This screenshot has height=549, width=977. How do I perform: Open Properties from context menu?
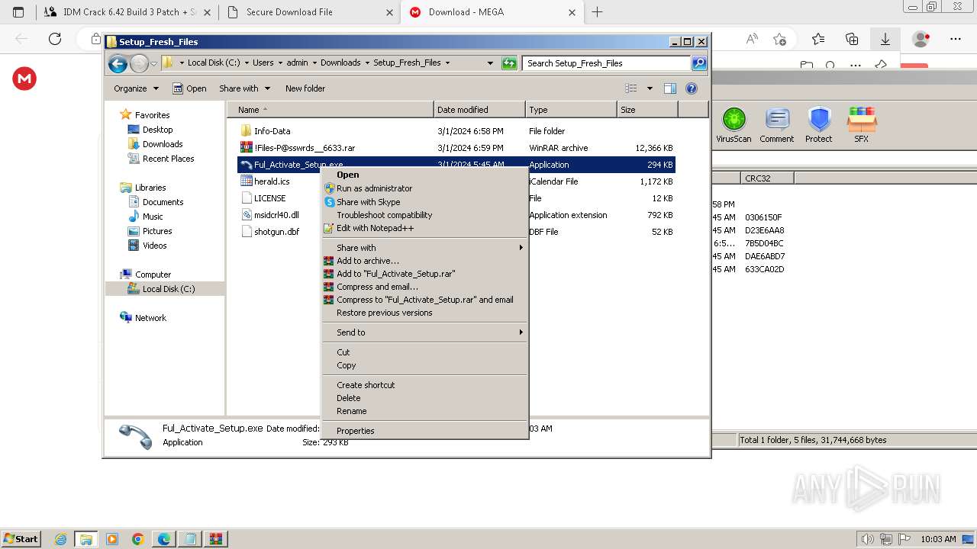click(x=355, y=431)
